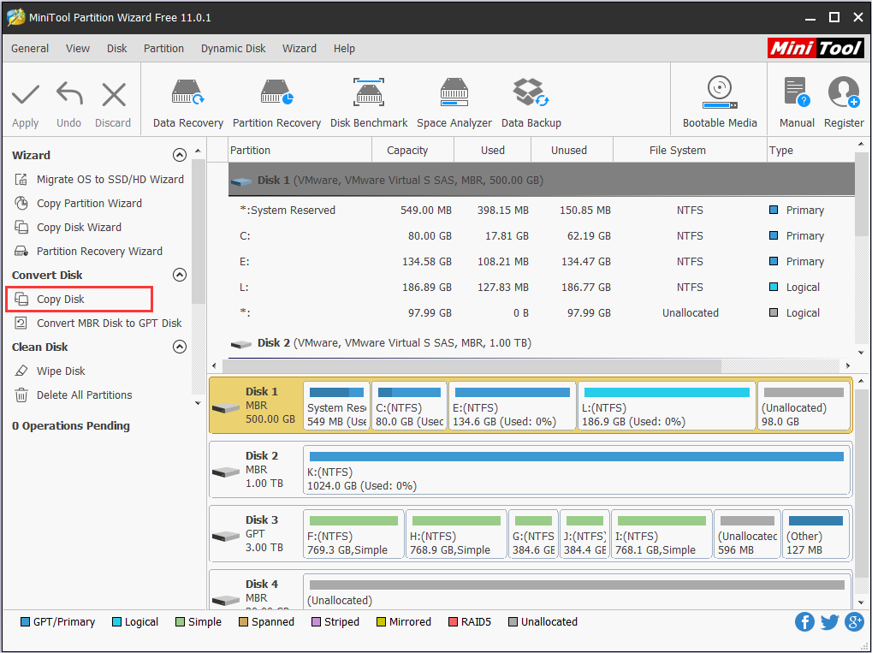Click the Apply checkmark icon
Viewport: 872px width, 653px height.
[26, 94]
